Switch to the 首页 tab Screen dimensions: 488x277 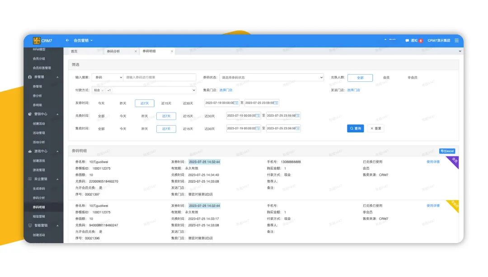pyautogui.click(x=74, y=52)
